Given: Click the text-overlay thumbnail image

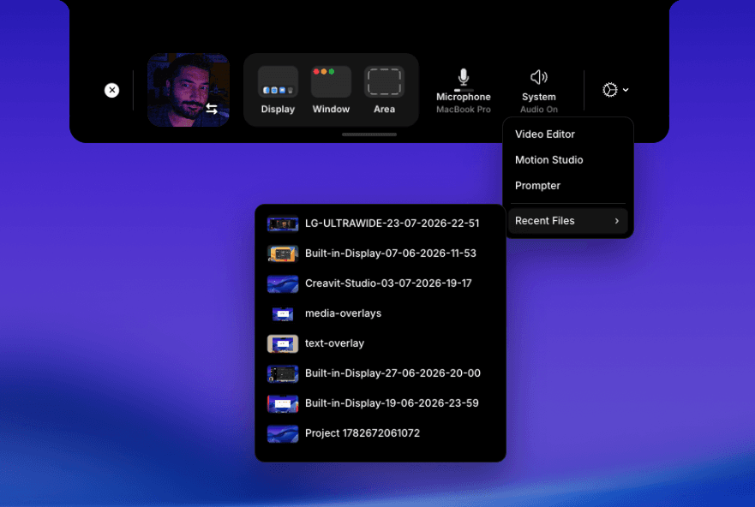Looking at the screenshot, I should coord(283,343).
